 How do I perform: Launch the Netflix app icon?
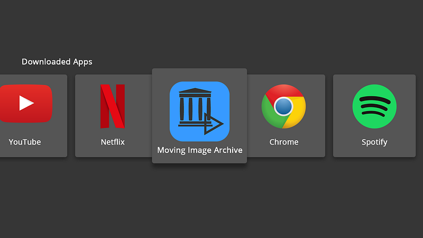pyautogui.click(x=113, y=106)
